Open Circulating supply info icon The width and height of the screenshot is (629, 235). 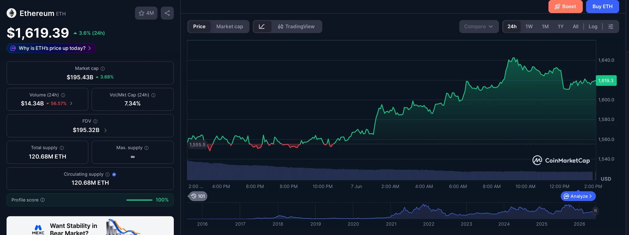[107, 174]
